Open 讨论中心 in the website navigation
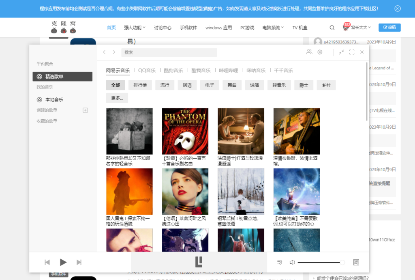The width and height of the screenshot is (415, 280). click(x=163, y=28)
